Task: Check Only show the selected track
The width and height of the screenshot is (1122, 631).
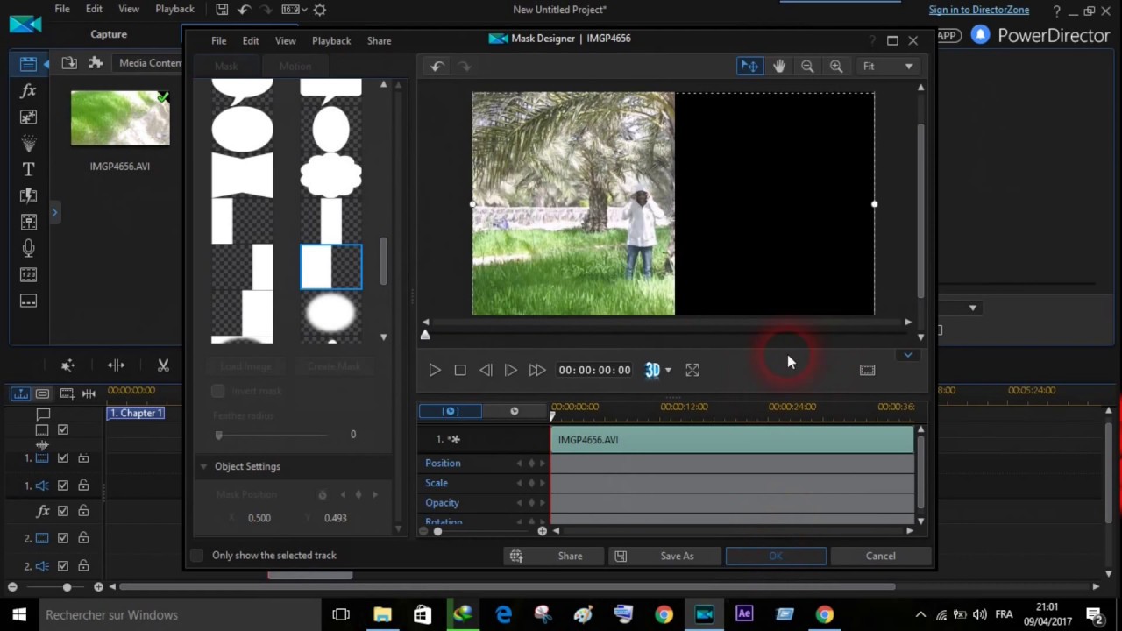Action: (196, 555)
